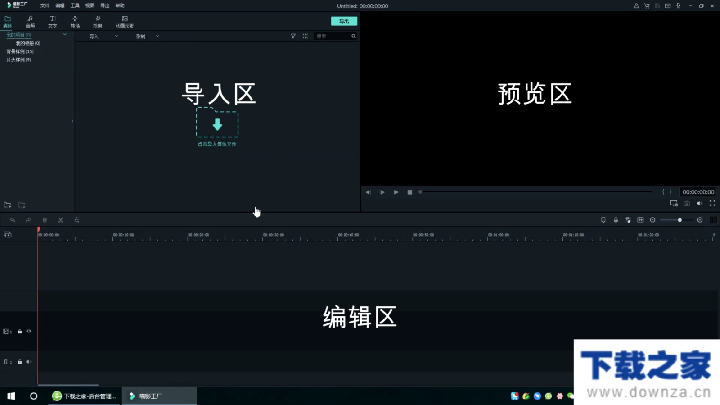Mute audio track 1 speaker
This screenshot has height=405, width=720.
coord(29,362)
